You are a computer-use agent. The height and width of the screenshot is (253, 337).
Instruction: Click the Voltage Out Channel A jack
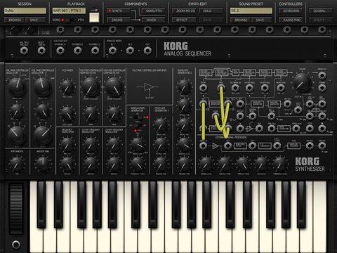[x=60, y=51]
